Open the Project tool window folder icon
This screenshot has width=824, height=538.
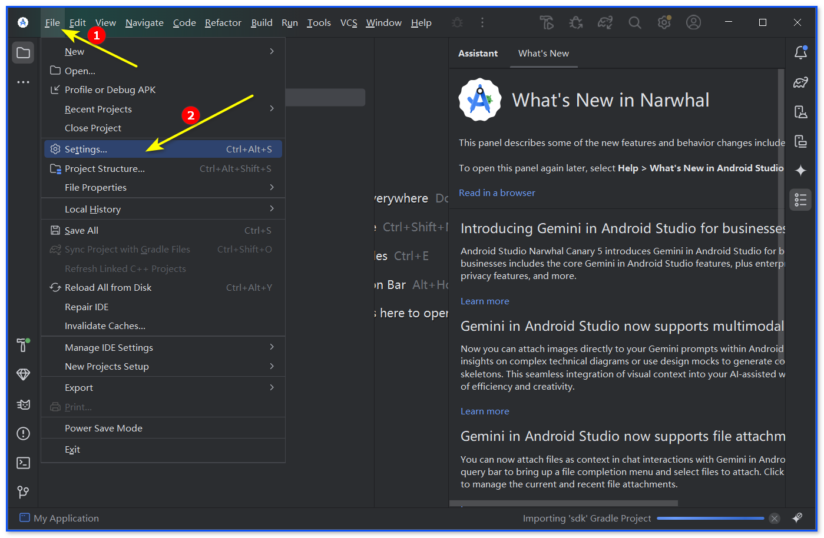[24, 53]
